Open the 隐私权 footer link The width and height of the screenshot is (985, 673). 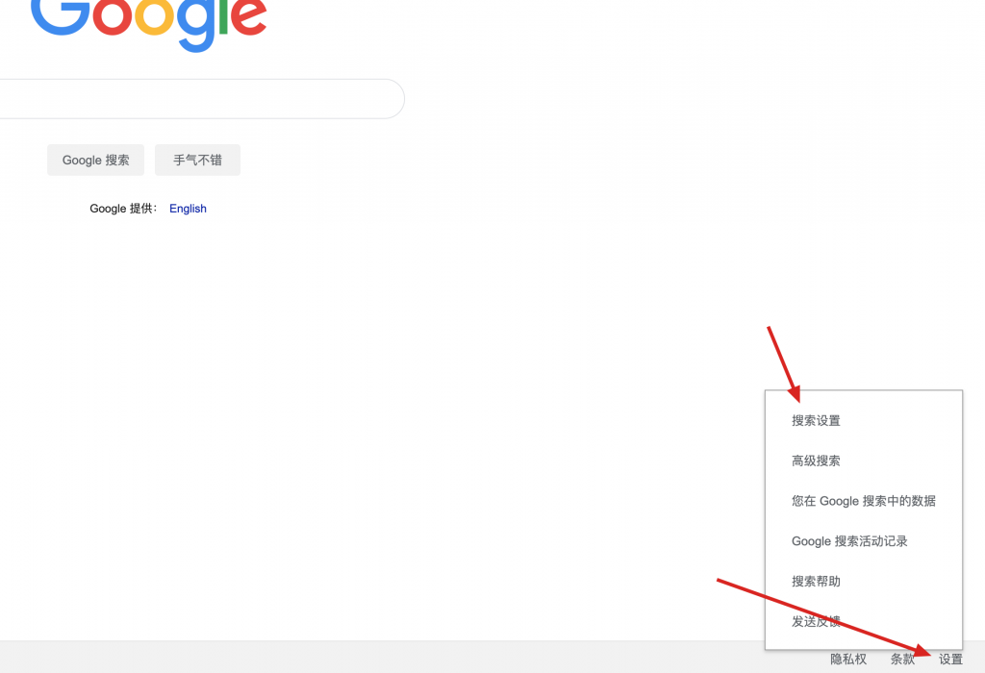tap(848, 659)
